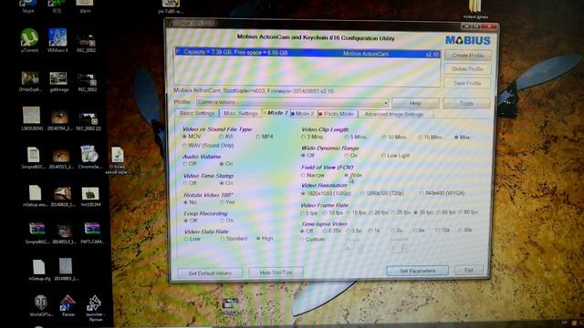Image resolution: width=584 pixels, height=328 pixels.
Task: Click the Delete Profile button
Action: point(467,69)
